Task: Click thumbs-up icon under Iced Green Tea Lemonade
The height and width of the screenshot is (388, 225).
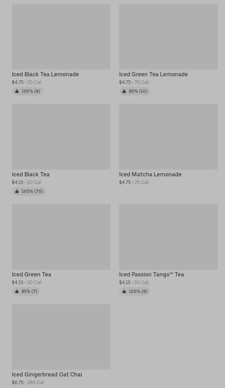Action: 124,91
